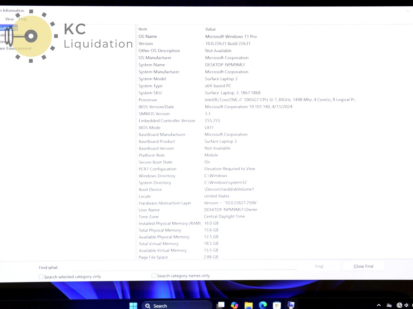Toggle Search category names only checkbox
413x309 pixels.
click(154, 276)
